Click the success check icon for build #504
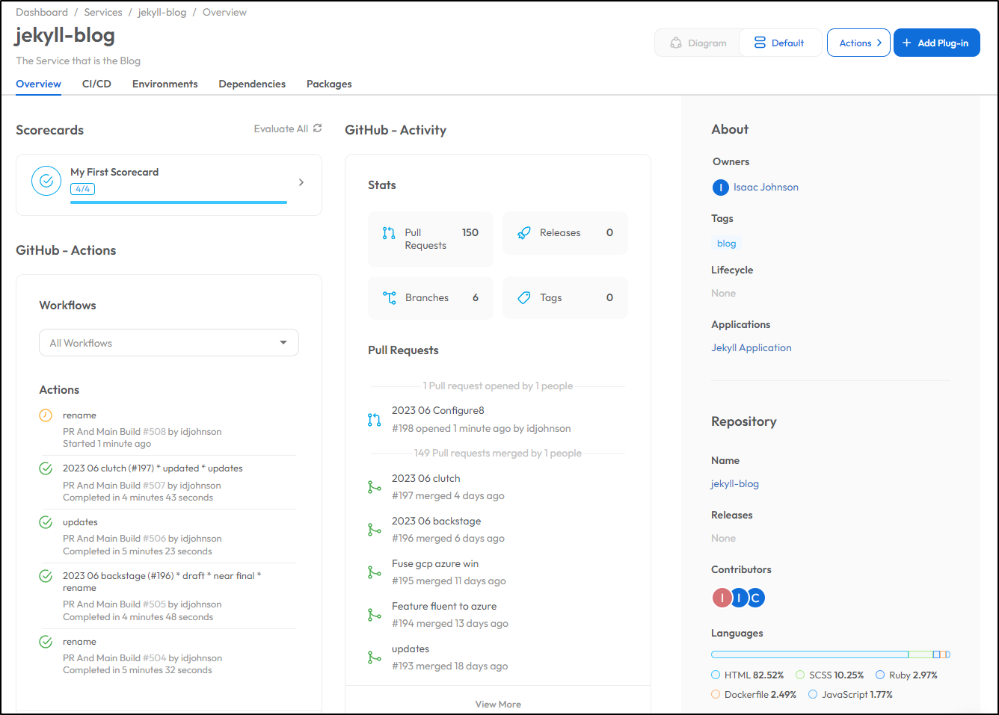The image size is (999, 715). pyautogui.click(x=46, y=642)
